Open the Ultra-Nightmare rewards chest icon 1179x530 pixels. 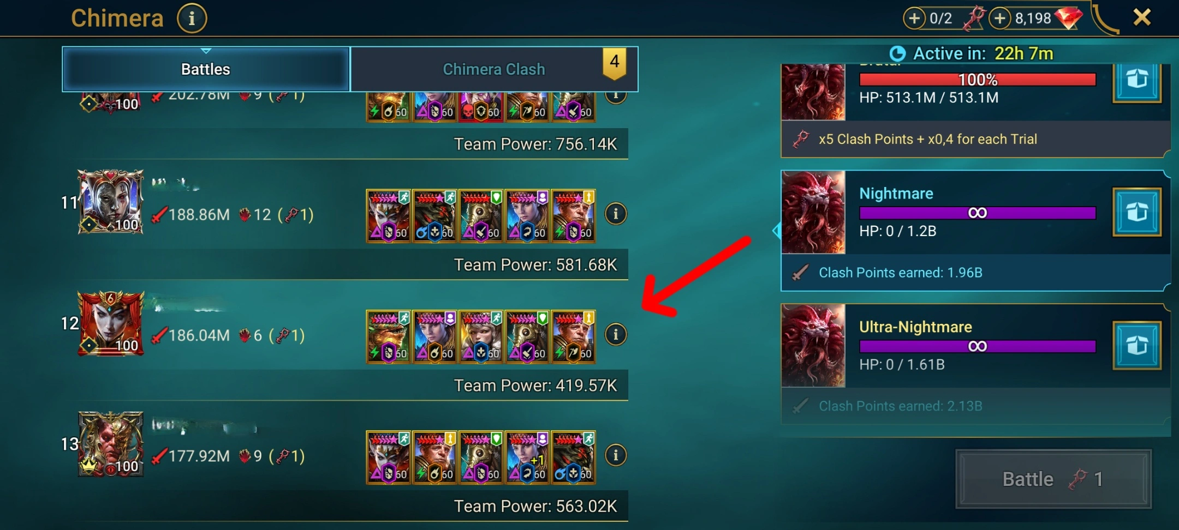pyautogui.click(x=1136, y=346)
